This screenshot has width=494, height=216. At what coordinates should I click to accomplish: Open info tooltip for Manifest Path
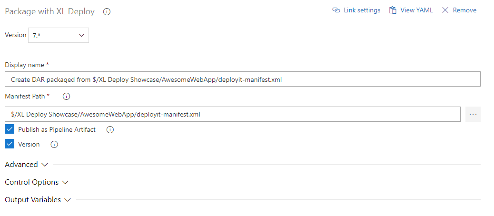[x=66, y=97]
